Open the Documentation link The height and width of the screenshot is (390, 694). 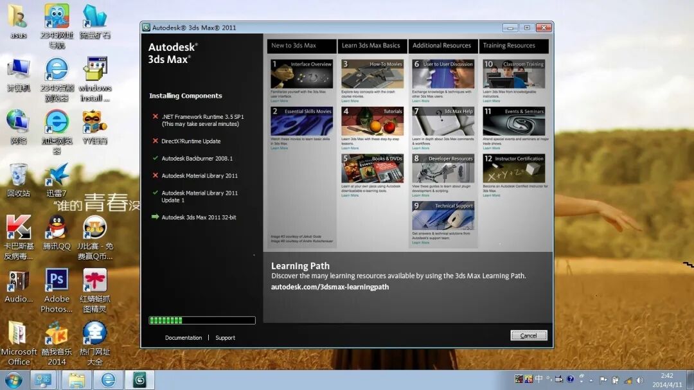tap(183, 338)
